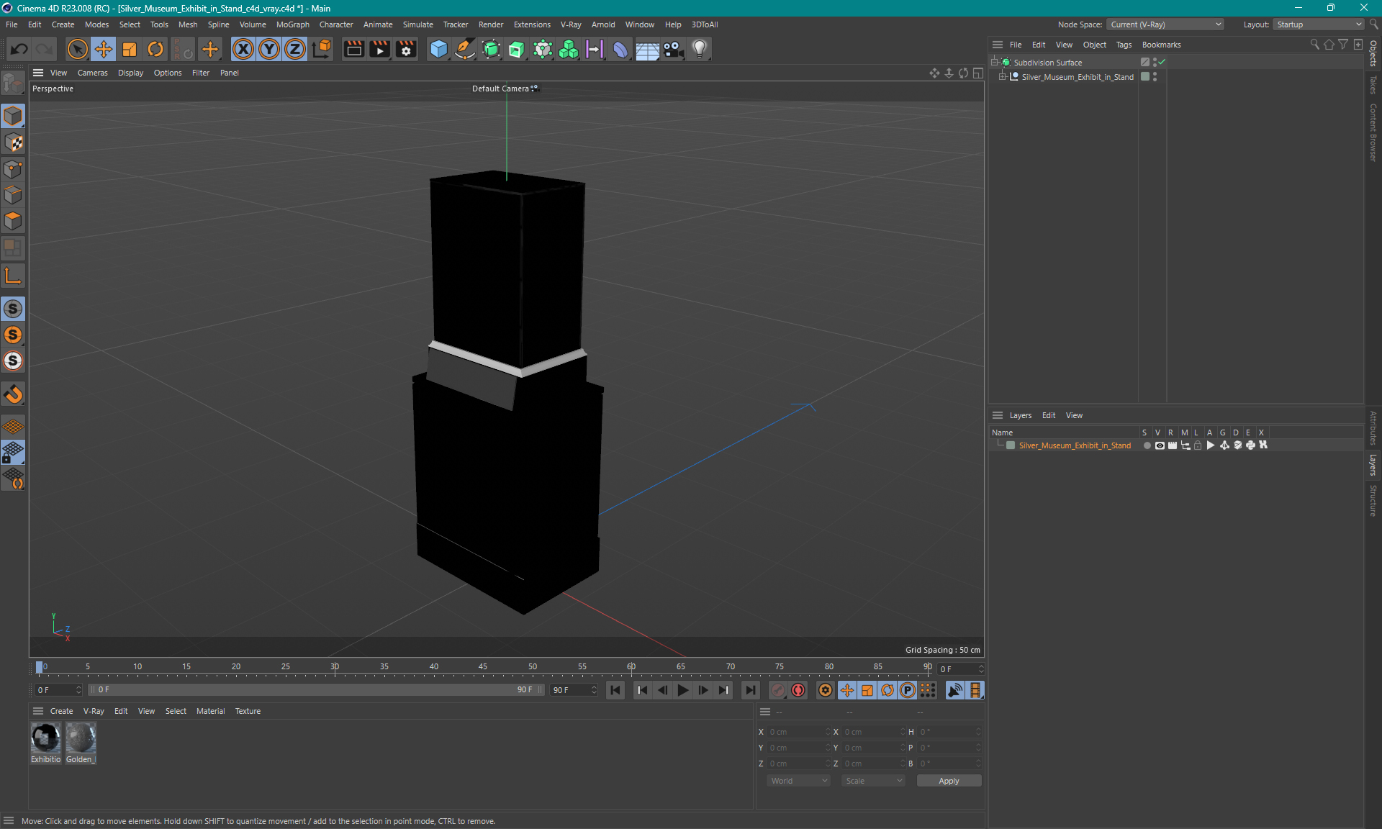
Task: Open the Scale mode dropdown
Action: point(874,781)
